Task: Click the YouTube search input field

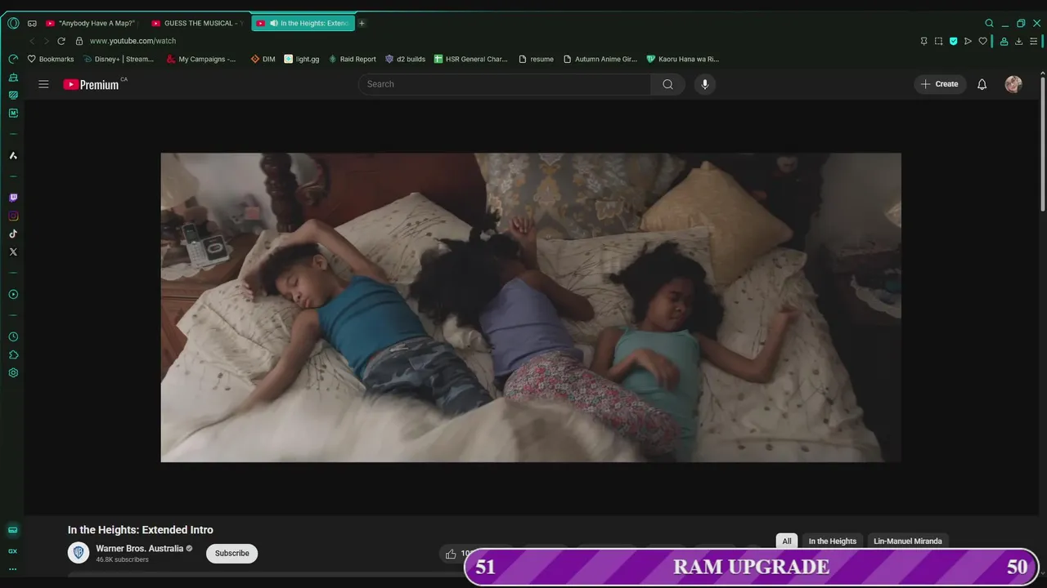Action: [x=505, y=84]
